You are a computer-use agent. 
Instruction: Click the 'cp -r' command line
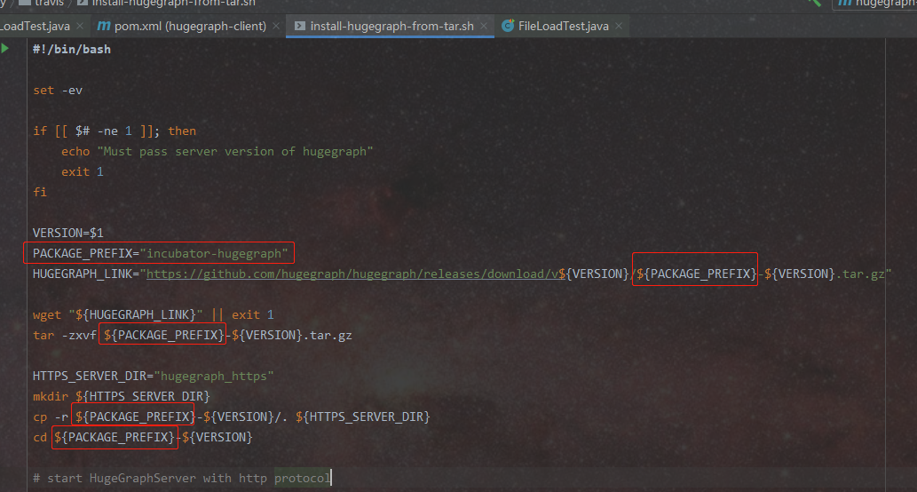[x=231, y=417]
